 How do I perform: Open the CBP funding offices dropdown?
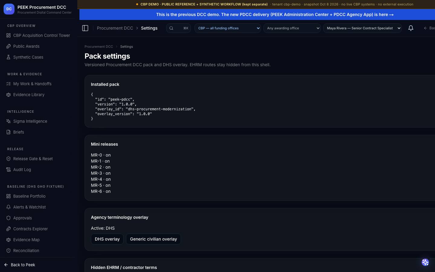pos(228,28)
